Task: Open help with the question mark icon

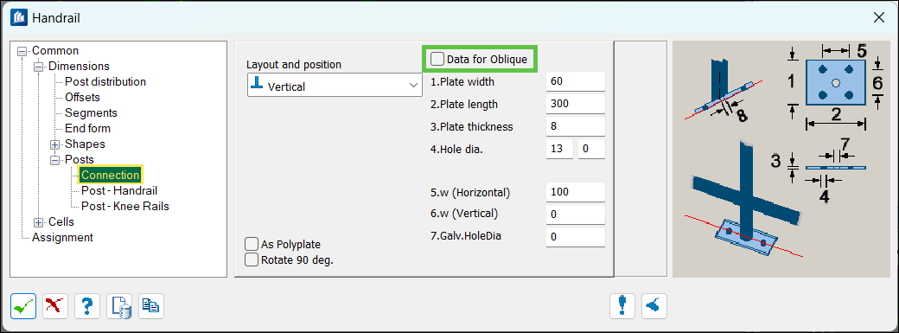Action: (87, 306)
